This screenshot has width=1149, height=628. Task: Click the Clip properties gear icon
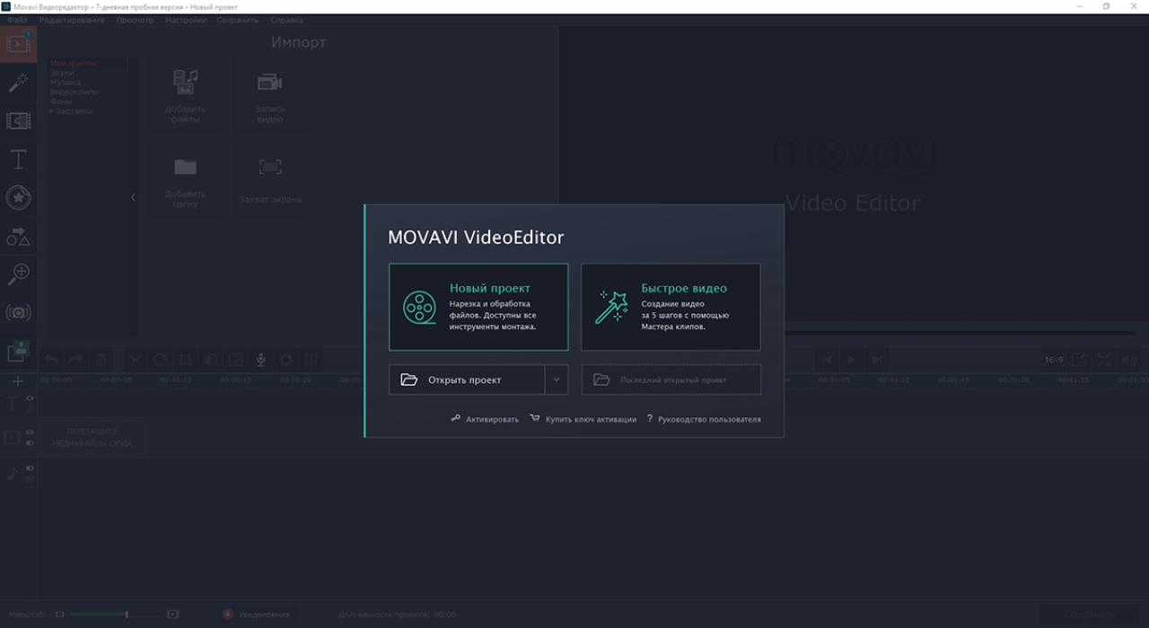click(285, 360)
